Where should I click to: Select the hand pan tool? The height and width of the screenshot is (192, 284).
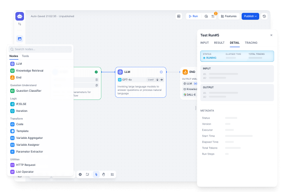[x=104, y=174]
